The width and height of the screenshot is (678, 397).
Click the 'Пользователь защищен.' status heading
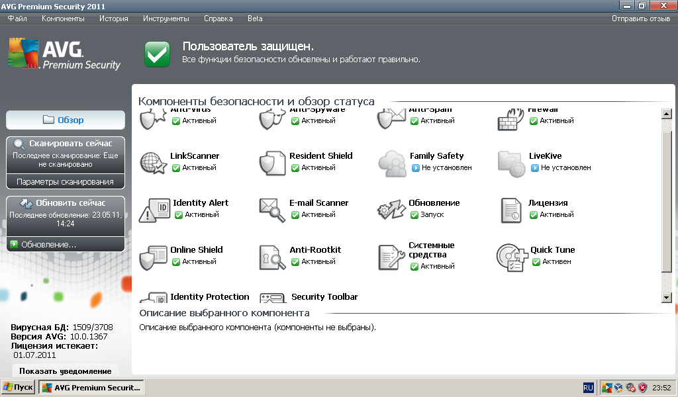click(x=248, y=46)
